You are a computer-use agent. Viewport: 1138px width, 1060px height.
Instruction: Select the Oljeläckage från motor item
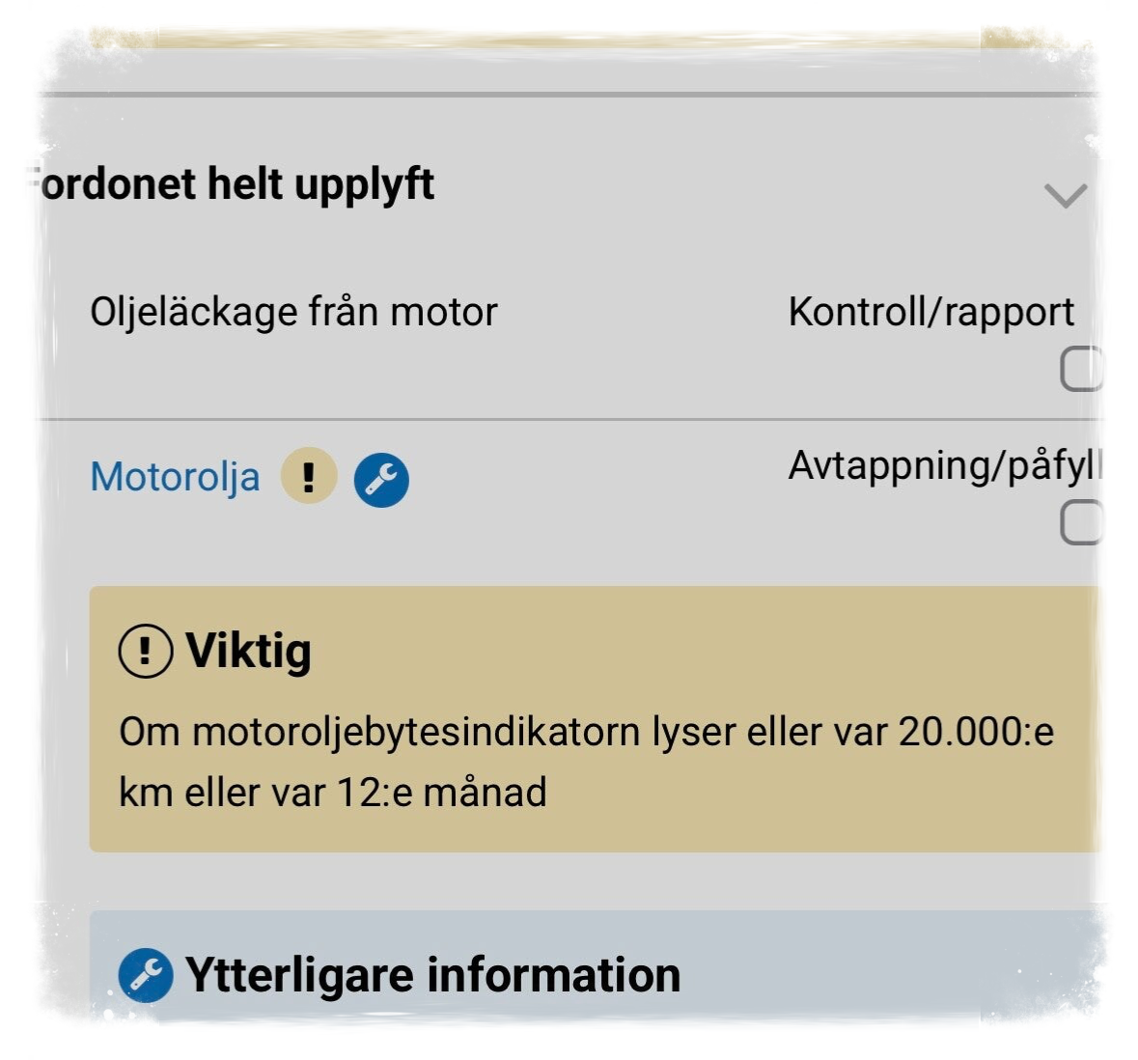(x=293, y=312)
